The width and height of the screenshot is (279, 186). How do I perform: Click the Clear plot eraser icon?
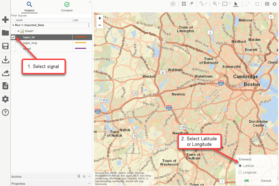(x=191, y=4)
